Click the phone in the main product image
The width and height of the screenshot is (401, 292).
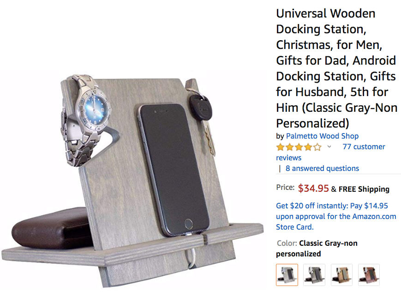click(174, 170)
